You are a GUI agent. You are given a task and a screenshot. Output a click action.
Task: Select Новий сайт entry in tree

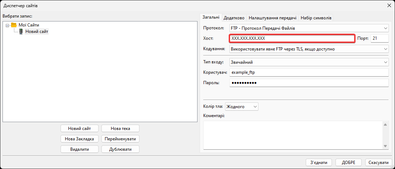[x=37, y=32]
